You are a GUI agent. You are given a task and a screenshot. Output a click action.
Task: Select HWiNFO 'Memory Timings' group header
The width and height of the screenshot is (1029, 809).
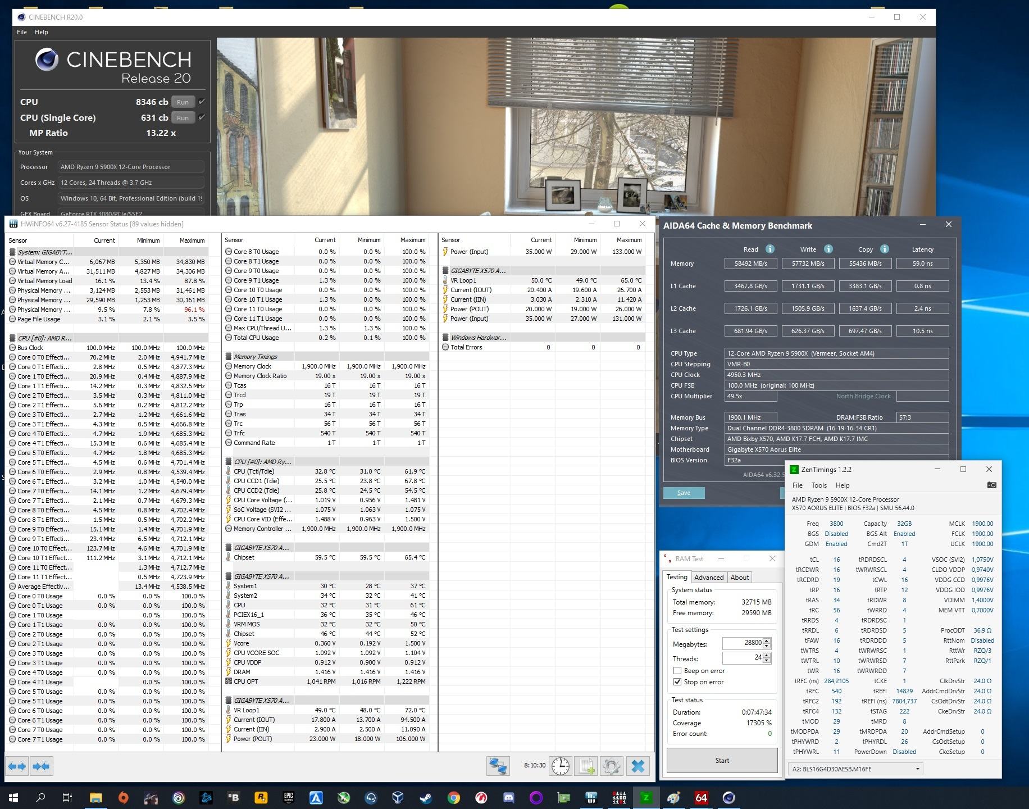coord(326,357)
